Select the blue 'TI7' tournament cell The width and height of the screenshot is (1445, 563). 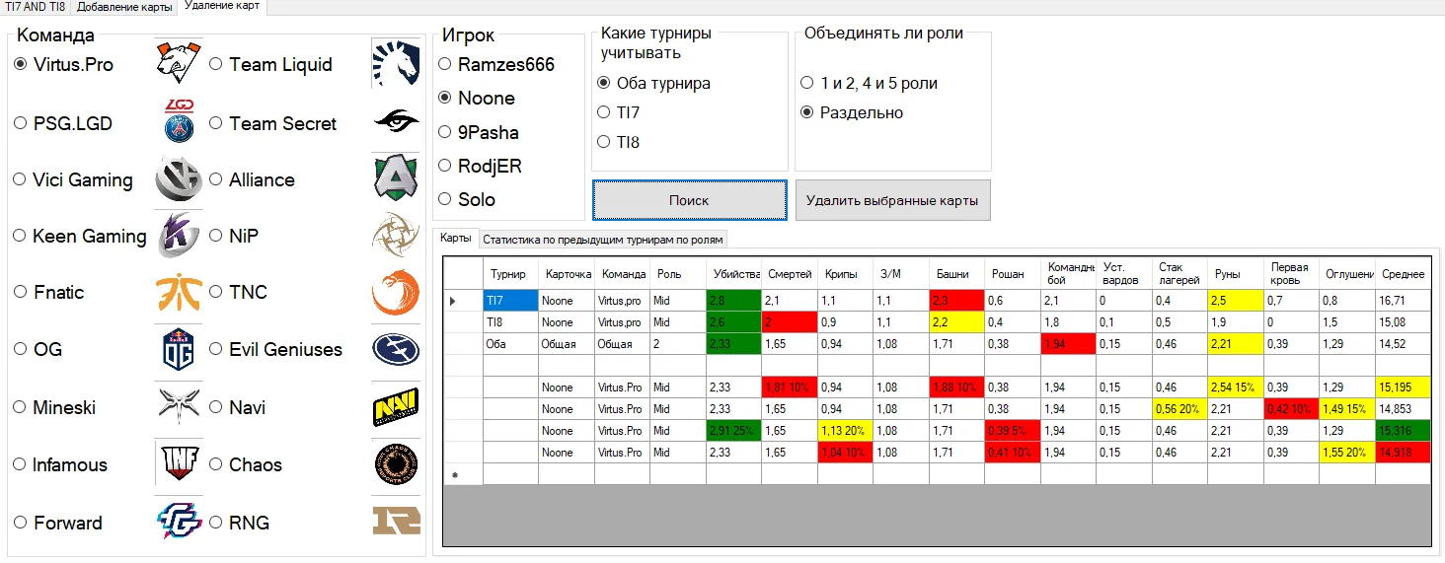pyautogui.click(x=510, y=301)
